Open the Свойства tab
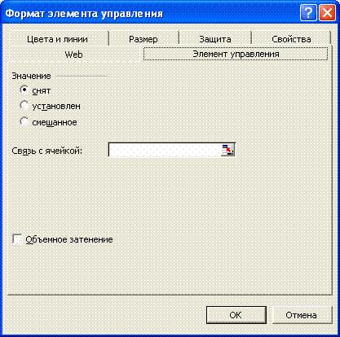Viewport: 340px width, 337px height. coord(291,39)
